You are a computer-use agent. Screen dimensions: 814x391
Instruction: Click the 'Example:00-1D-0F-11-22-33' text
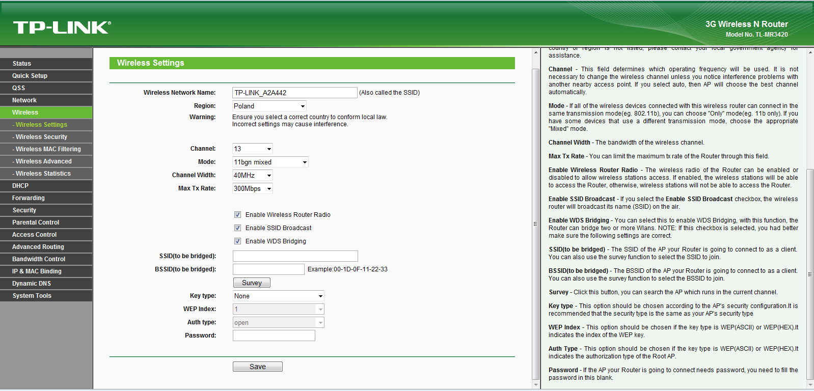(x=347, y=269)
